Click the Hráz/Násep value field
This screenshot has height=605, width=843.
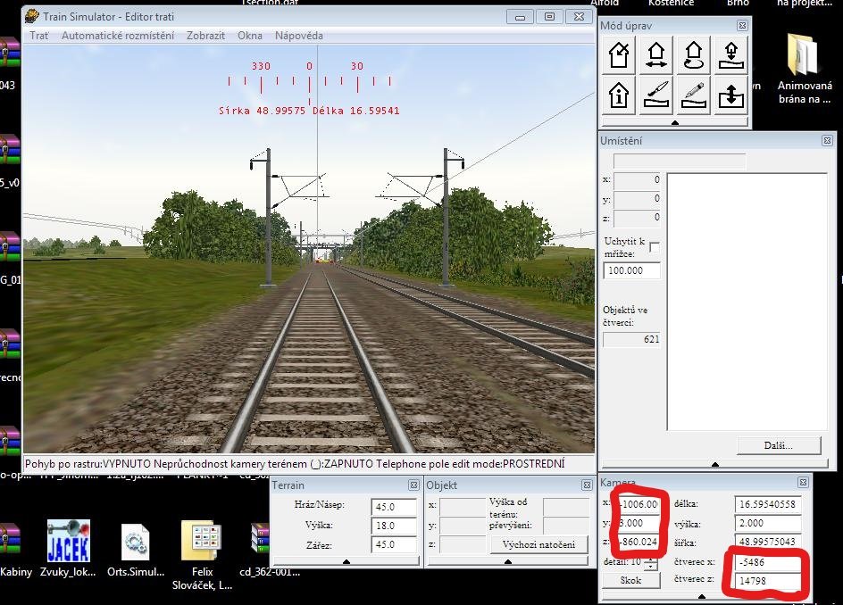tap(393, 507)
